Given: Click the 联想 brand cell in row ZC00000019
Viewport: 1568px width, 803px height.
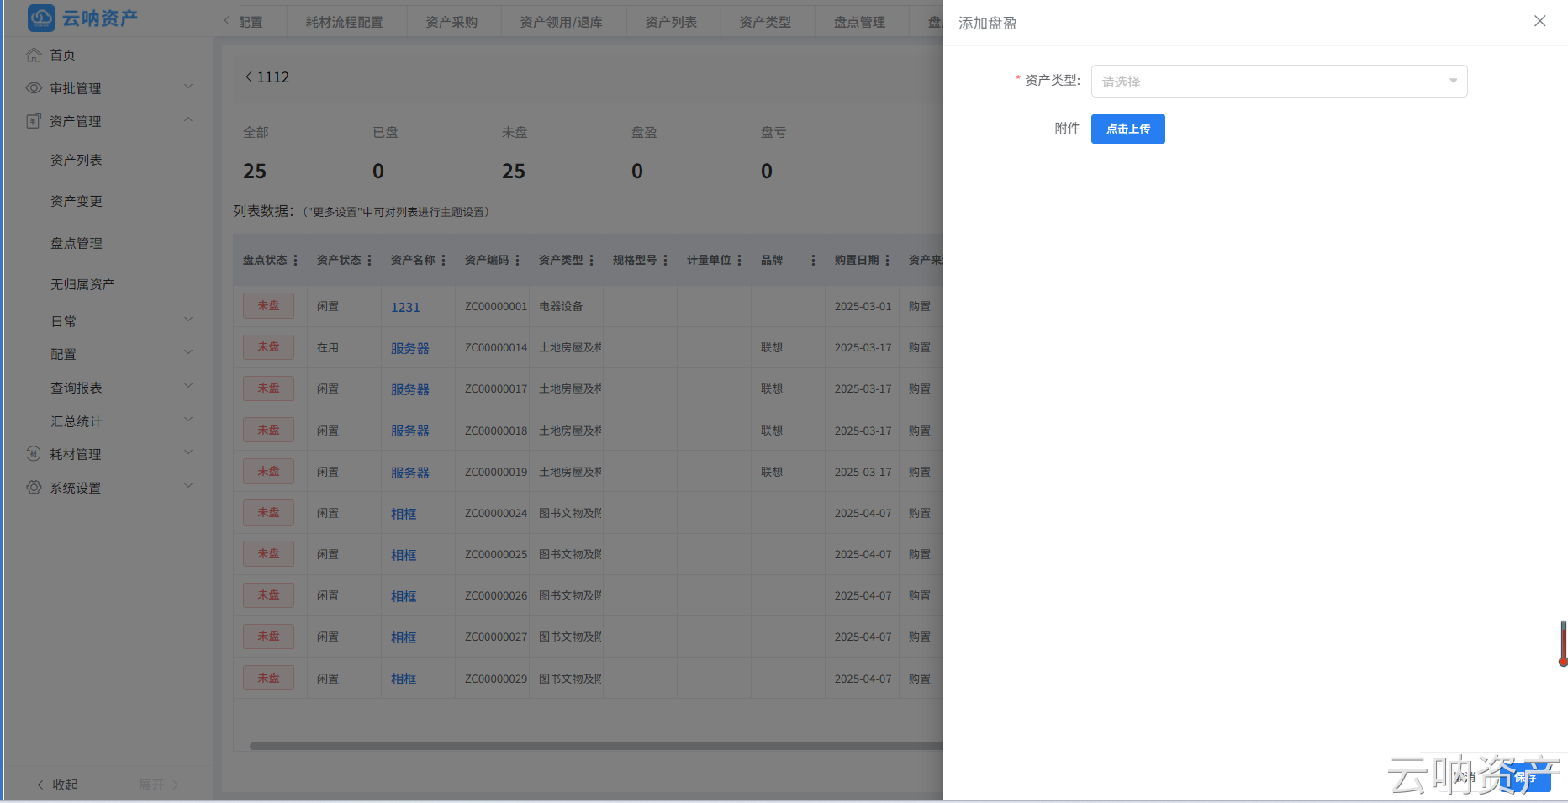Looking at the screenshot, I should pyautogui.click(x=772, y=473).
